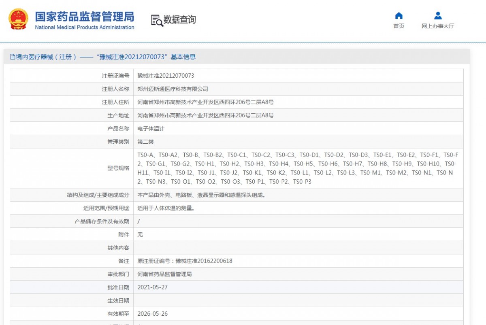Select registration number 豫械注准20212070073 value
The width and height of the screenshot is (486, 325).
click(166, 76)
